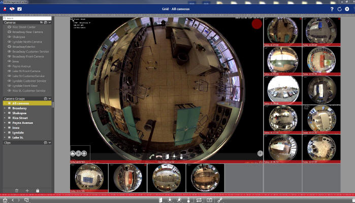Expand the Iowa group arrow

click(5, 128)
